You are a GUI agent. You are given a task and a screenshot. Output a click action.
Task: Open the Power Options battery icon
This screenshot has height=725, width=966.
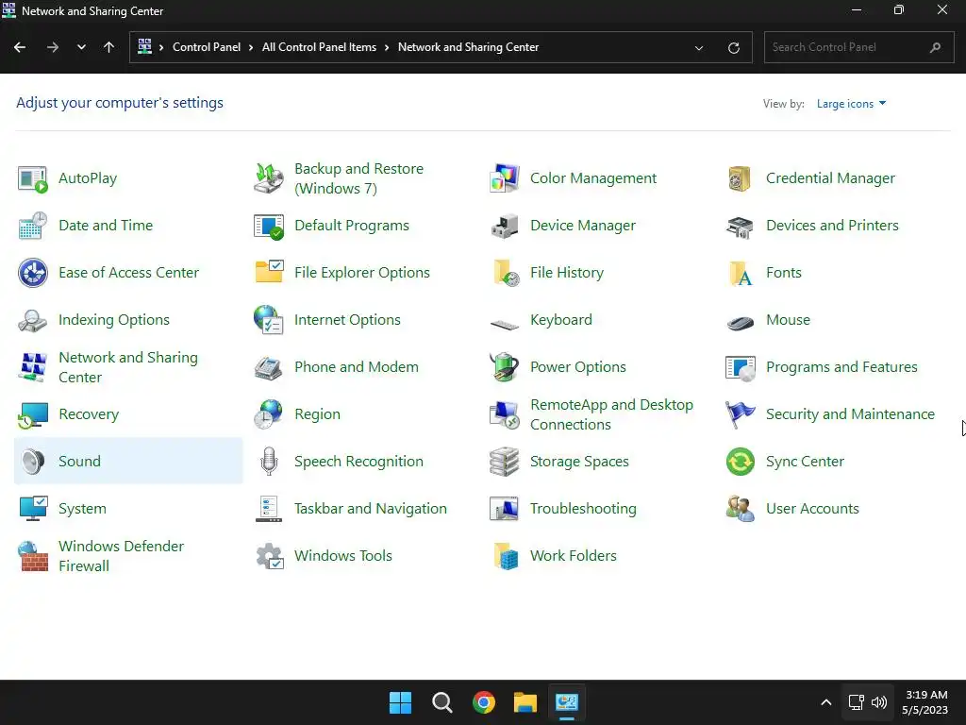[505, 367]
